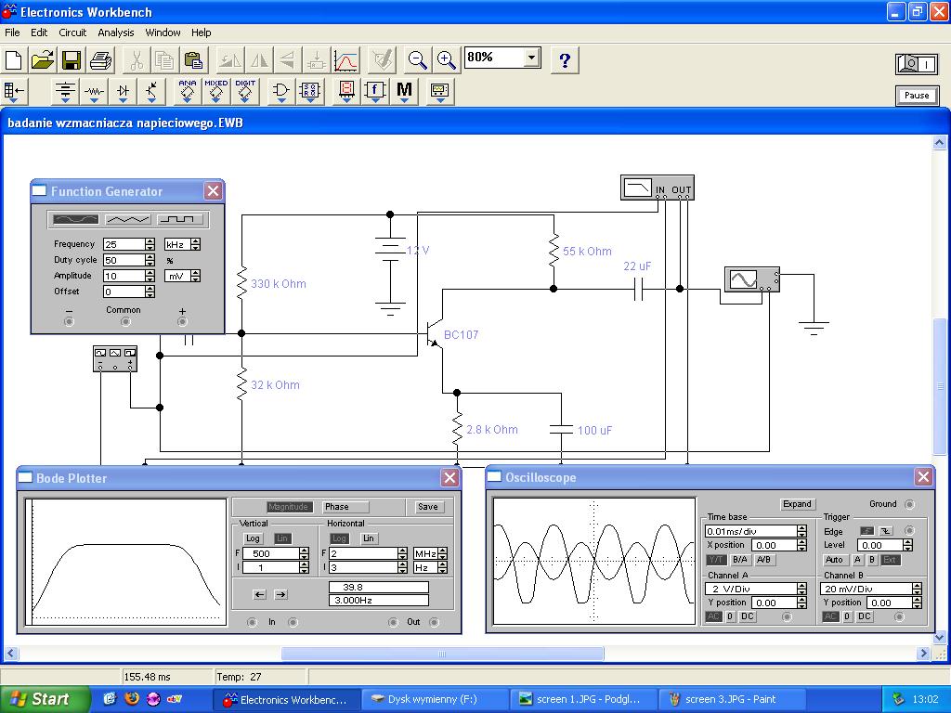Open the Instruments parts bin
This screenshot has width=951, height=713.
pos(439,92)
